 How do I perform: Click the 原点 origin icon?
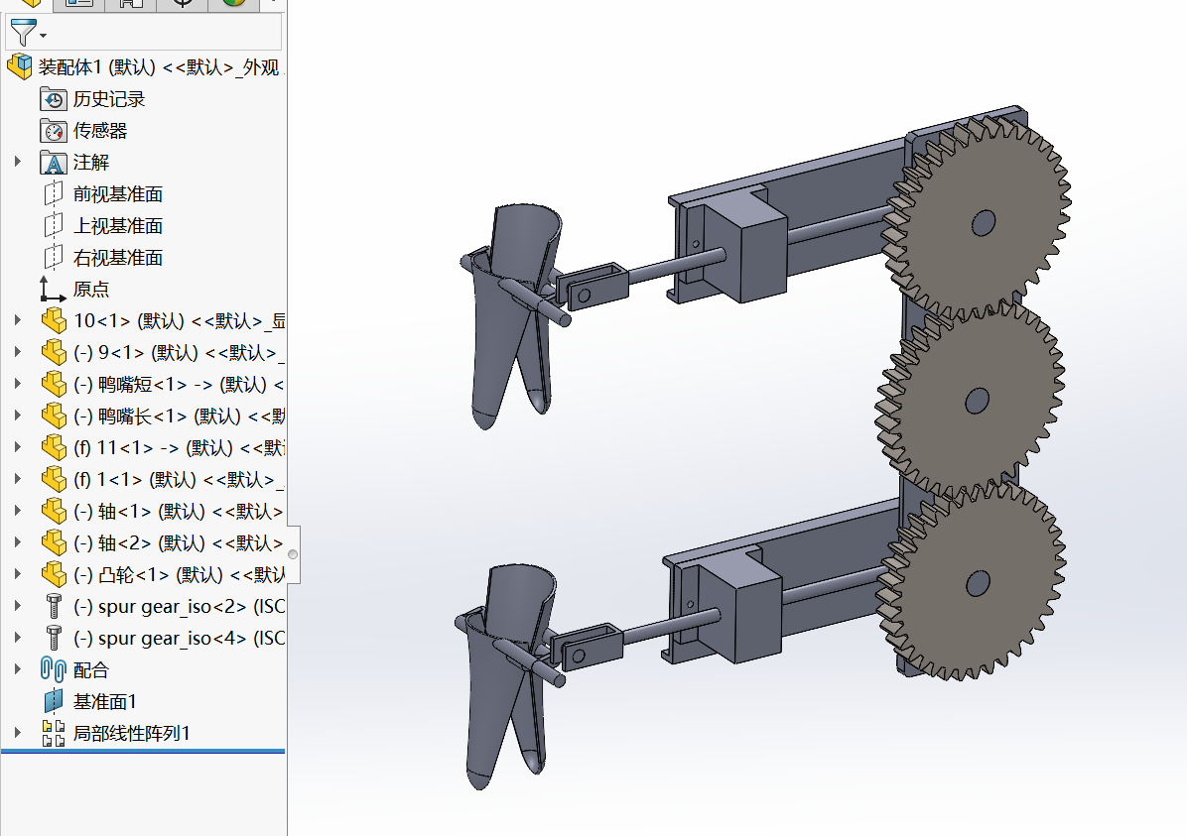coord(53,289)
